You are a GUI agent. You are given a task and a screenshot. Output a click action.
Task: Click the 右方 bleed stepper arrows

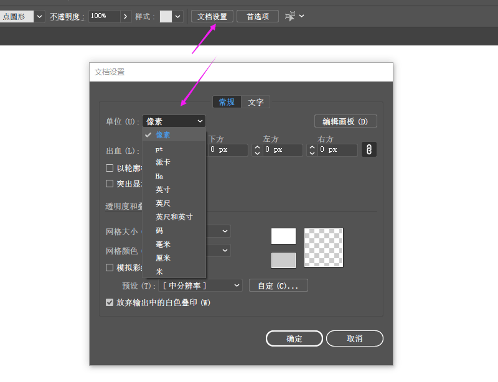pos(312,150)
